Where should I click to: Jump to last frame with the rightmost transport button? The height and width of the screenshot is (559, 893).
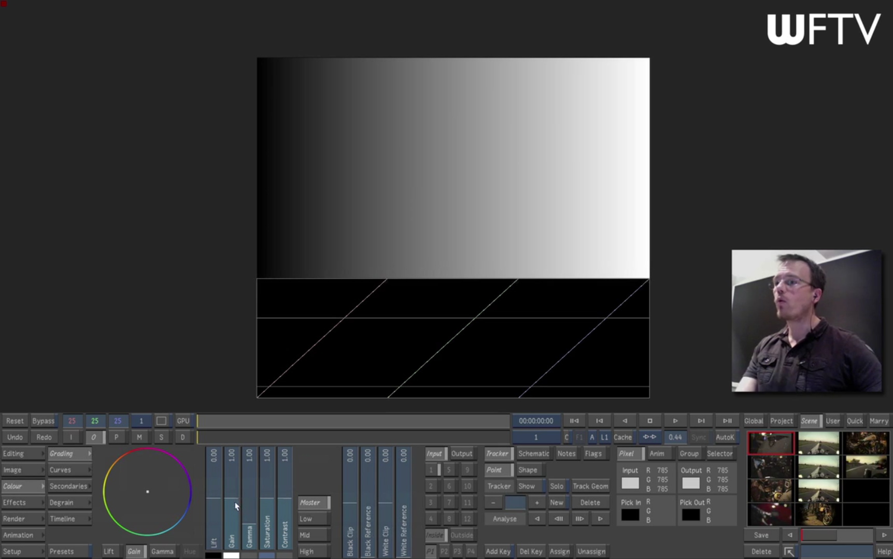tap(727, 421)
